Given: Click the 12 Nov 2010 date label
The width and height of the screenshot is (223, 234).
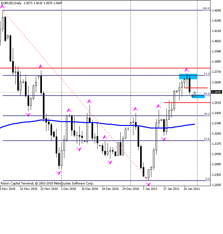Looking at the screenshot, I should point(29,189).
